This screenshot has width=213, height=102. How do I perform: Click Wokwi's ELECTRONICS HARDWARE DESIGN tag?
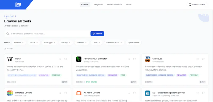click(22, 75)
